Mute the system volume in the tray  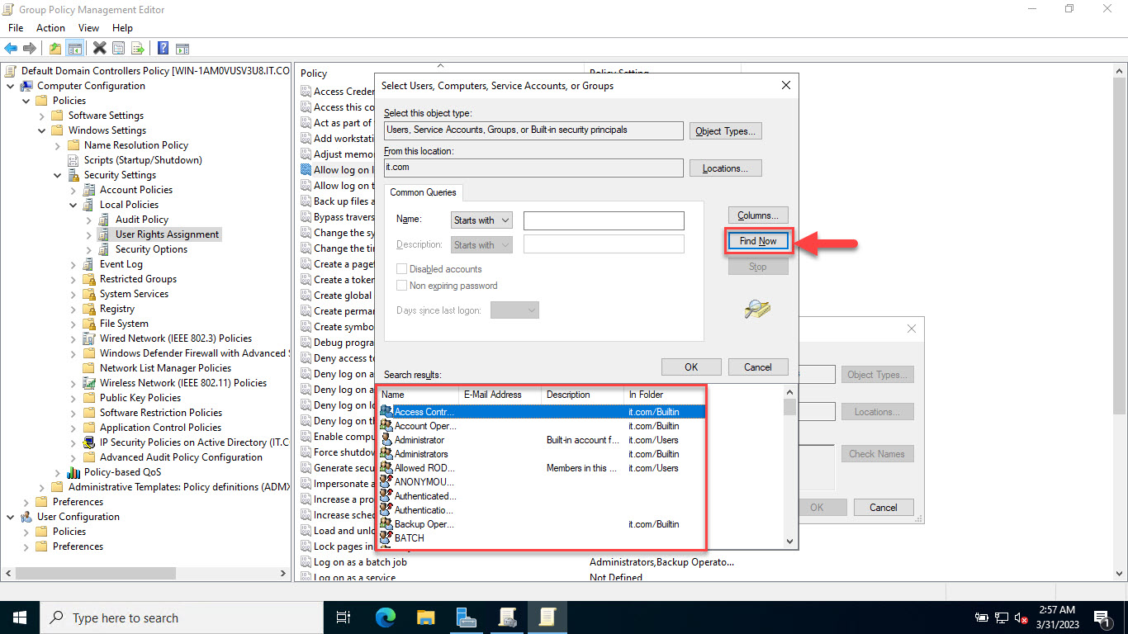pyautogui.click(x=1021, y=617)
